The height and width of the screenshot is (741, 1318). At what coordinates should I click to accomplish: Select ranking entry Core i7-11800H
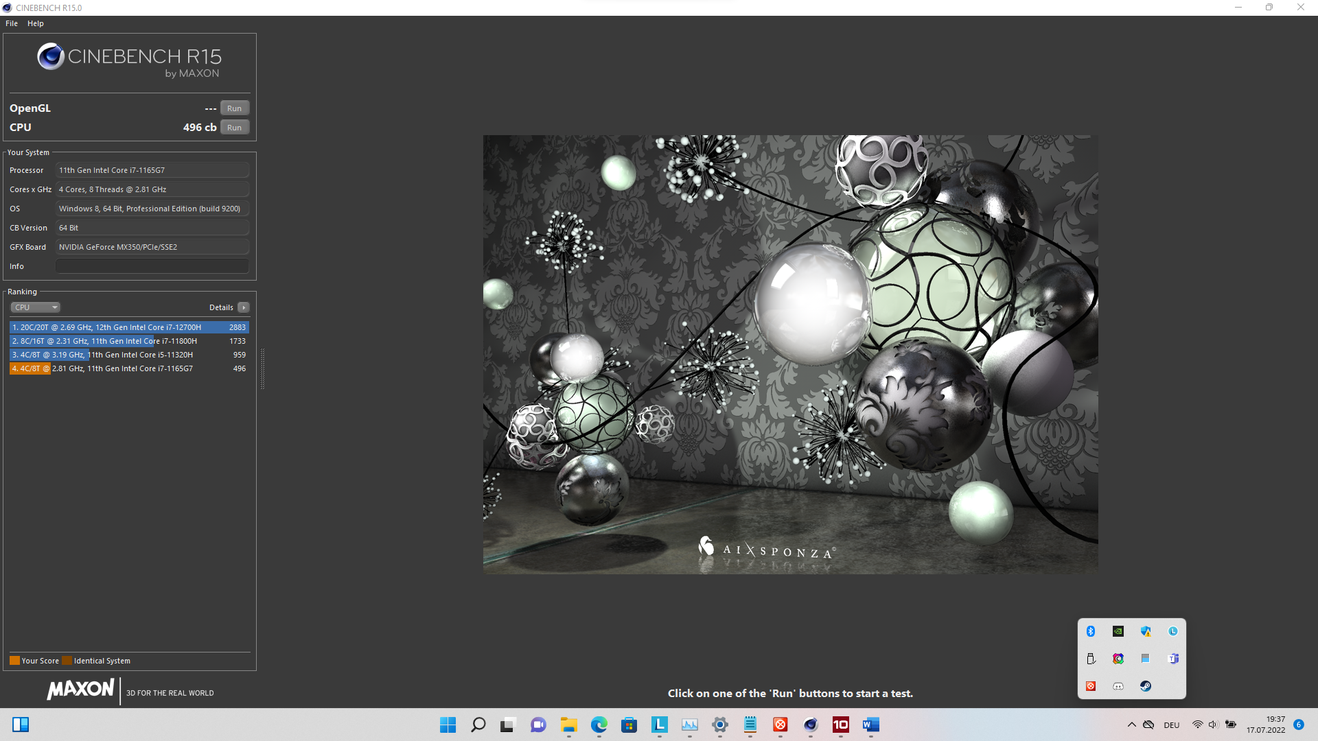point(129,341)
